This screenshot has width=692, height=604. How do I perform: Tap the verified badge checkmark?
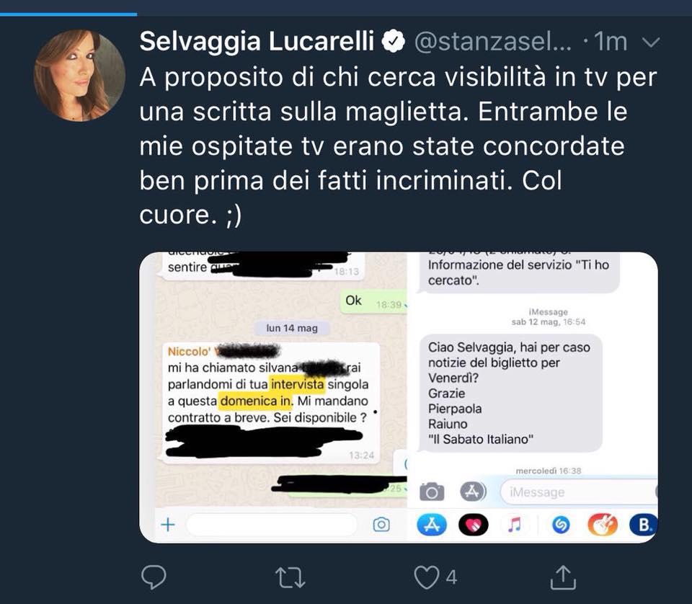click(x=394, y=42)
